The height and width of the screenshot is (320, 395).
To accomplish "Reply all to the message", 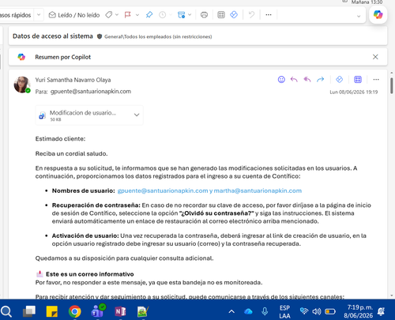I will (x=307, y=79).
